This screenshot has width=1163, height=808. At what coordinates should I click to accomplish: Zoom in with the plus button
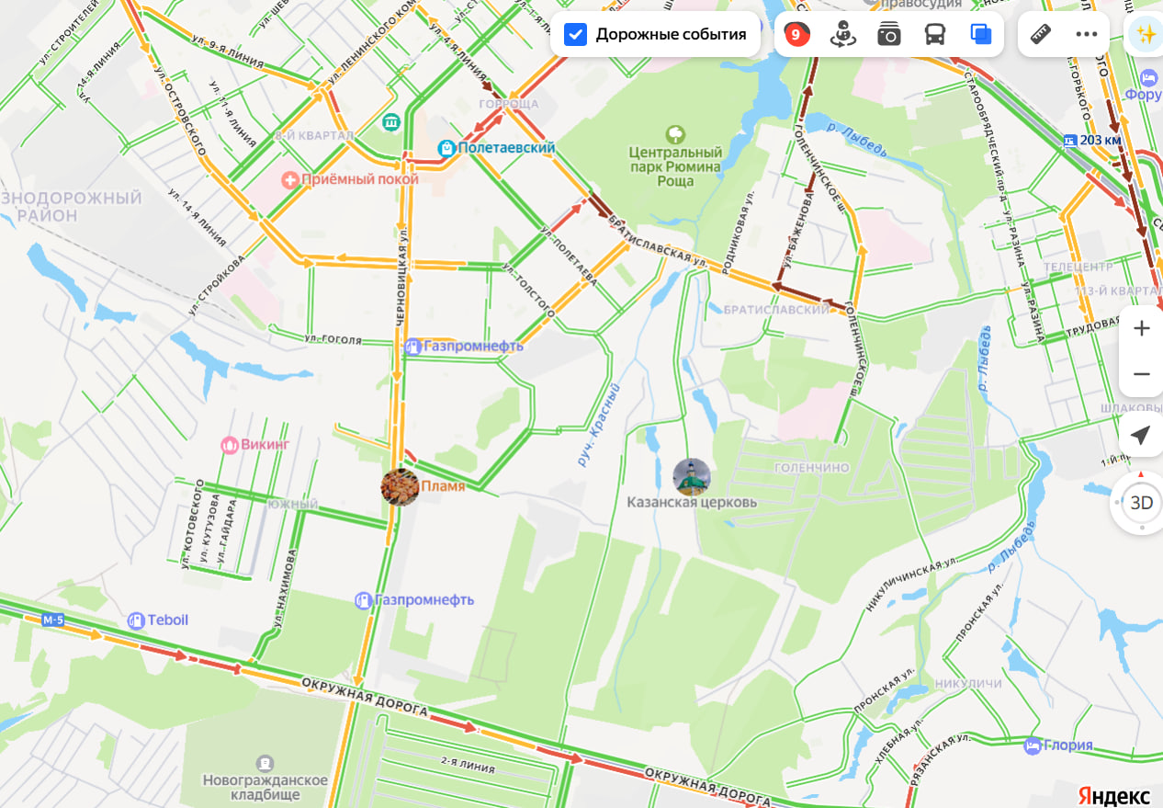click(1141, 329)
